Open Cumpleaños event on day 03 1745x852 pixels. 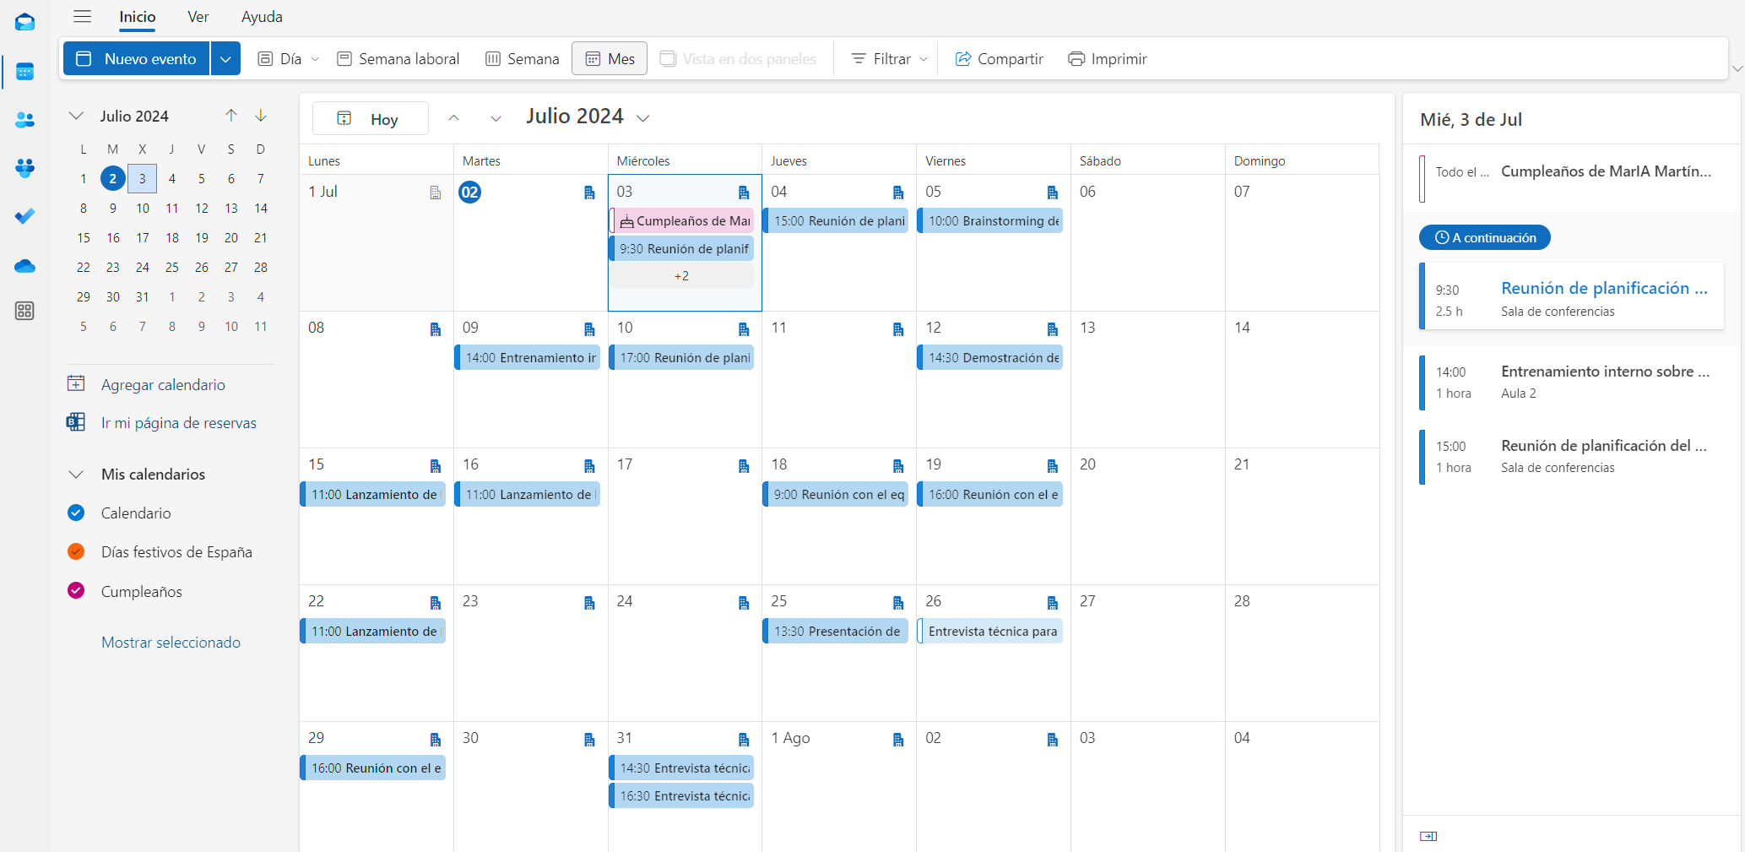pos(683,220)
